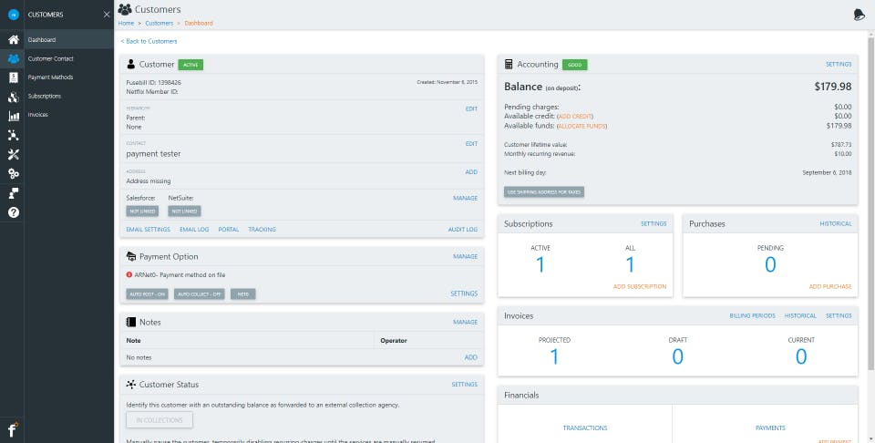
Task: Open the network nodes integrations icon
Action: point(14,135)
